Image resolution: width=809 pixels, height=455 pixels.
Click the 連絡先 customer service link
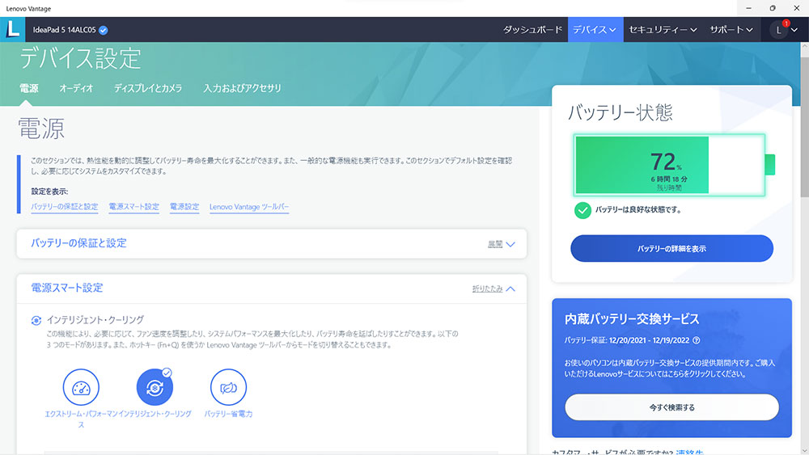click(690, 452)
